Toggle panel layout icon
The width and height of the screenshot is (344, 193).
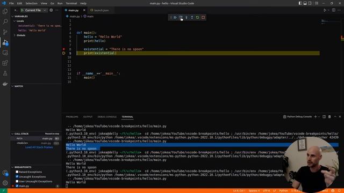(305, 3)
